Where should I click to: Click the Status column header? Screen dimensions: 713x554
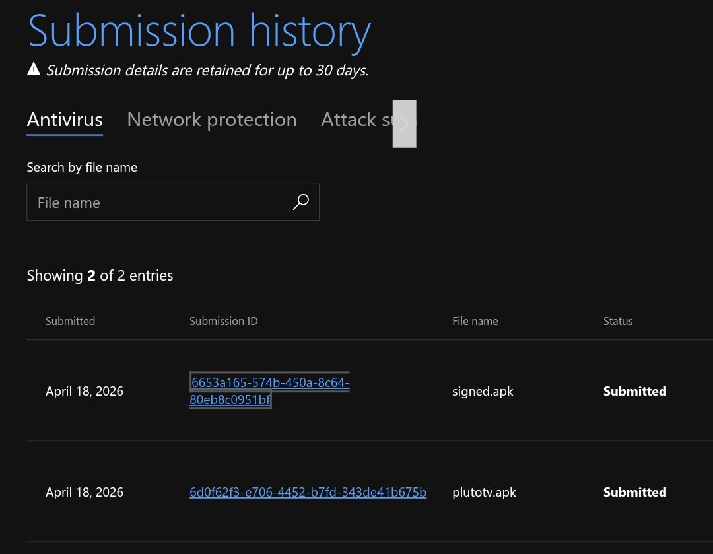tap(617, 321)
